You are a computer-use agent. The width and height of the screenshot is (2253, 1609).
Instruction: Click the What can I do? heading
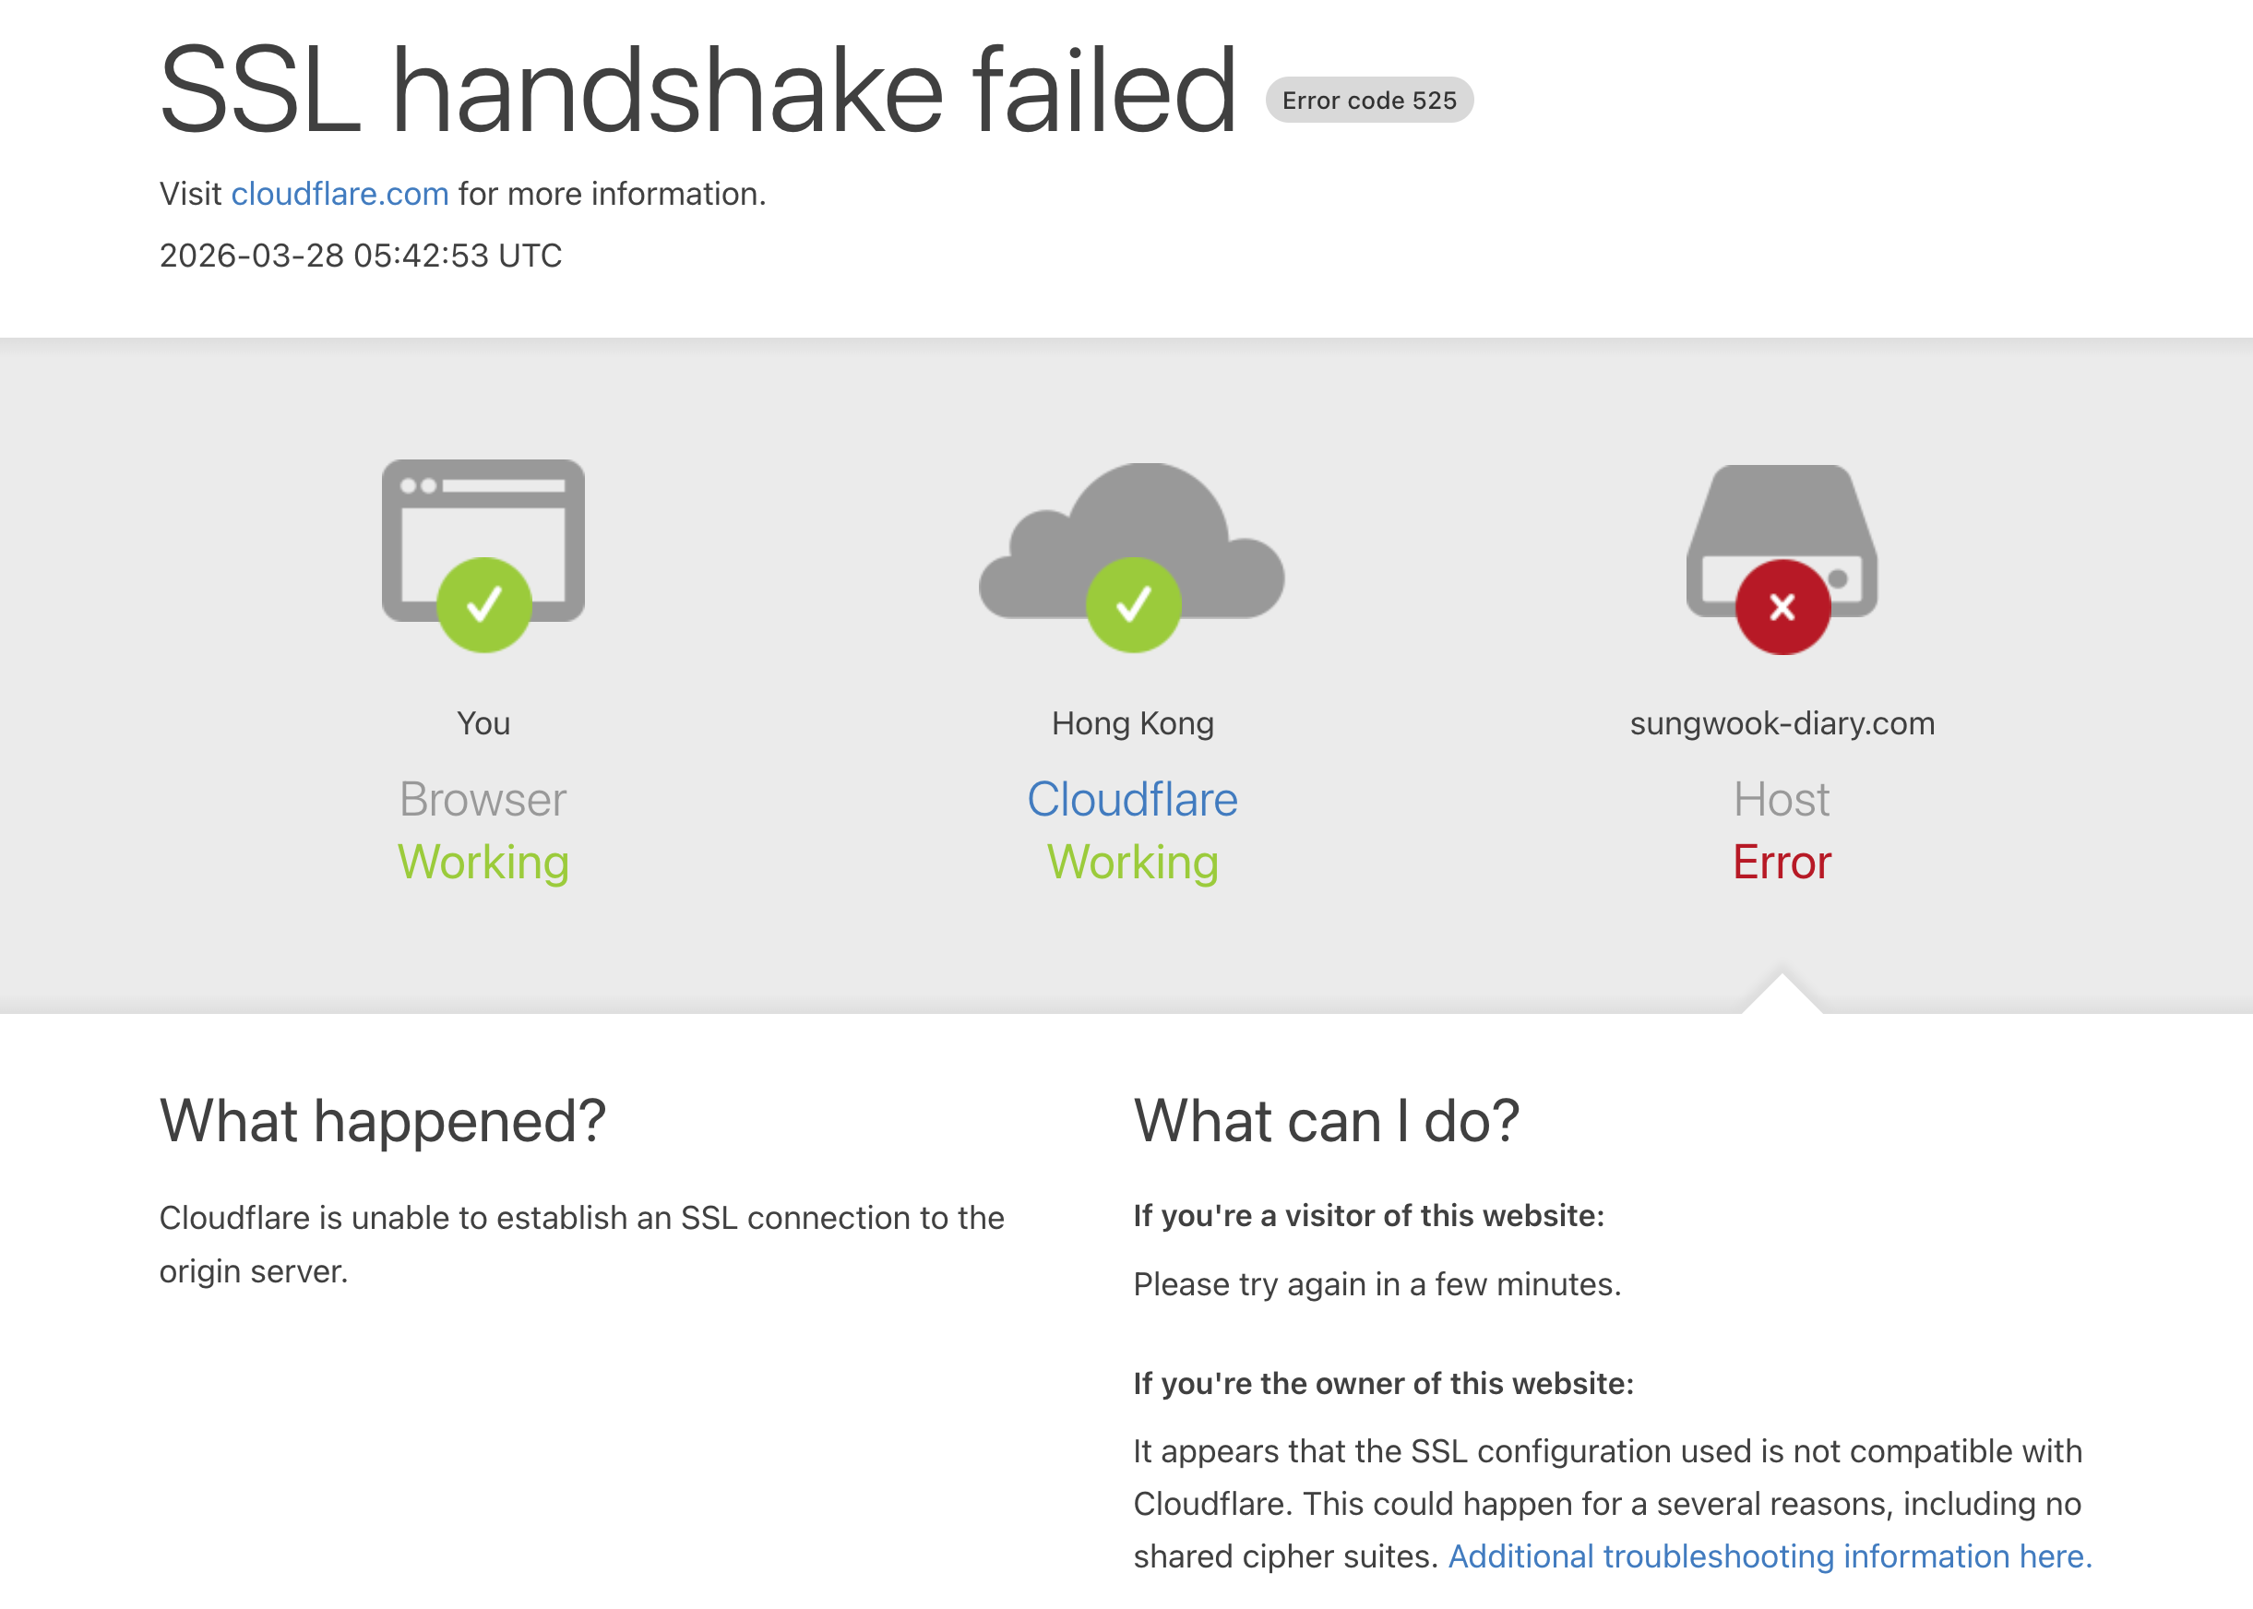coord(1327,1121)
